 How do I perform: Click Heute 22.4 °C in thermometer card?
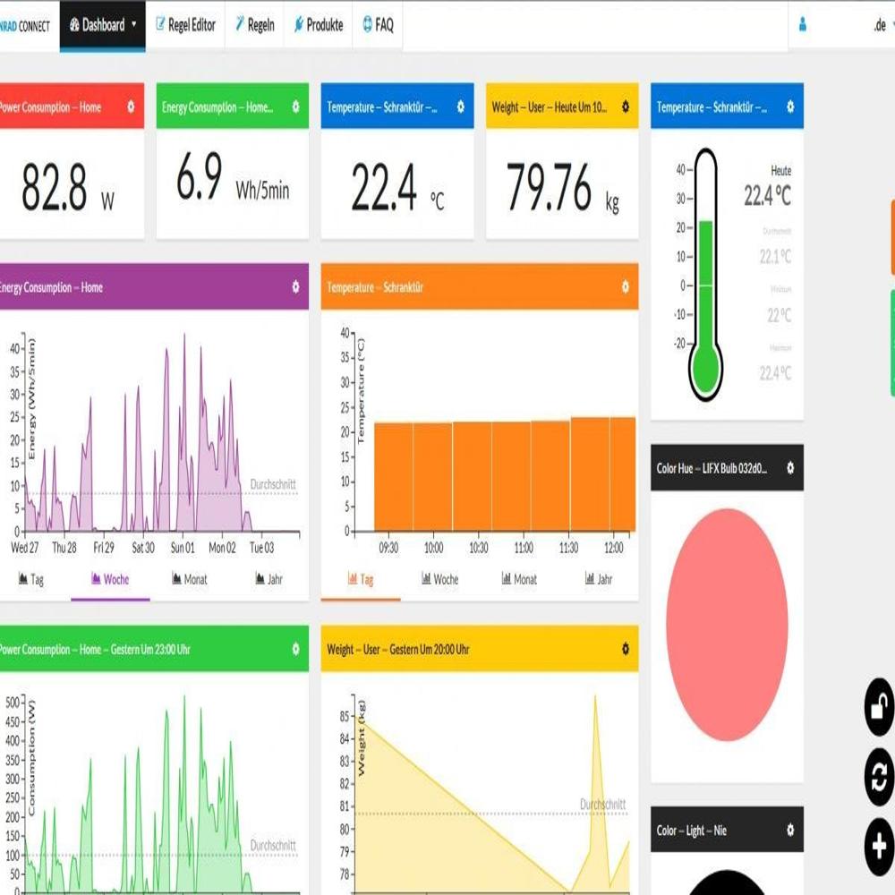click(767, 187)
